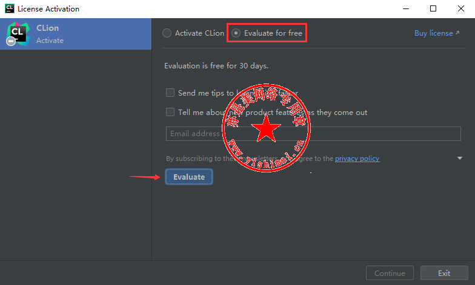The height and width of the screenshot is (285, 475).
Task: Focus the Email address input field
Action: pos(313,134)
